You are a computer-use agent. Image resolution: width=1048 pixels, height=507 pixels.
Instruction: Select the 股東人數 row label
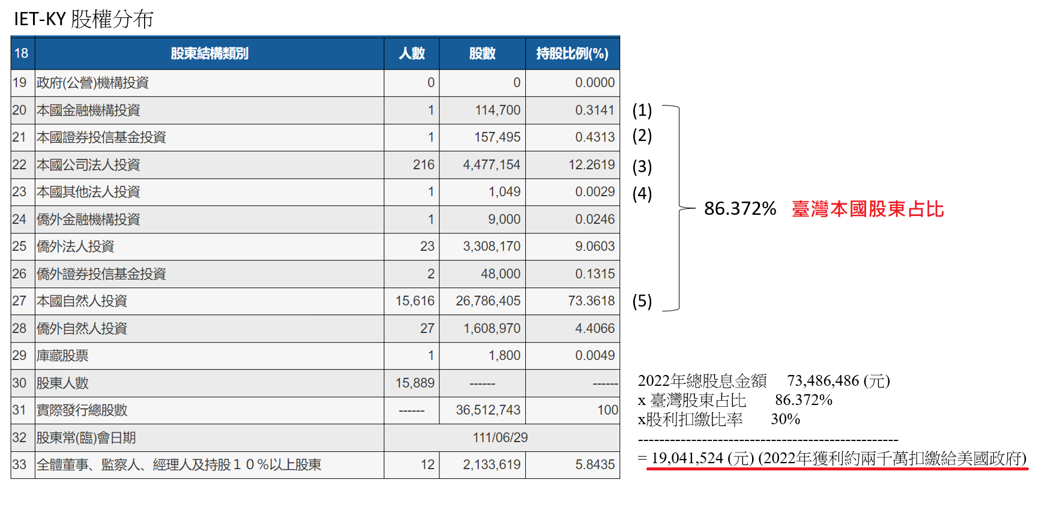[x=62, y=383]
